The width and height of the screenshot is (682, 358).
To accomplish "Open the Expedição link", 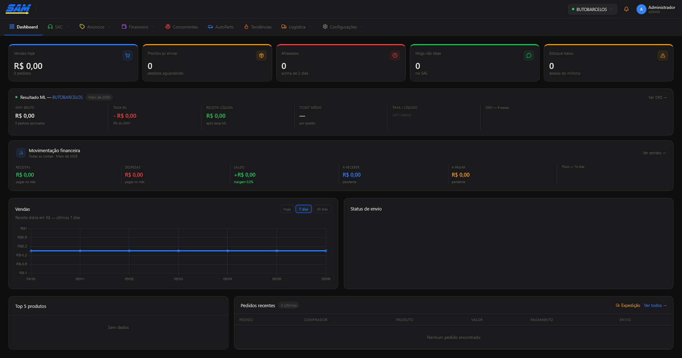I will [628, 305].
